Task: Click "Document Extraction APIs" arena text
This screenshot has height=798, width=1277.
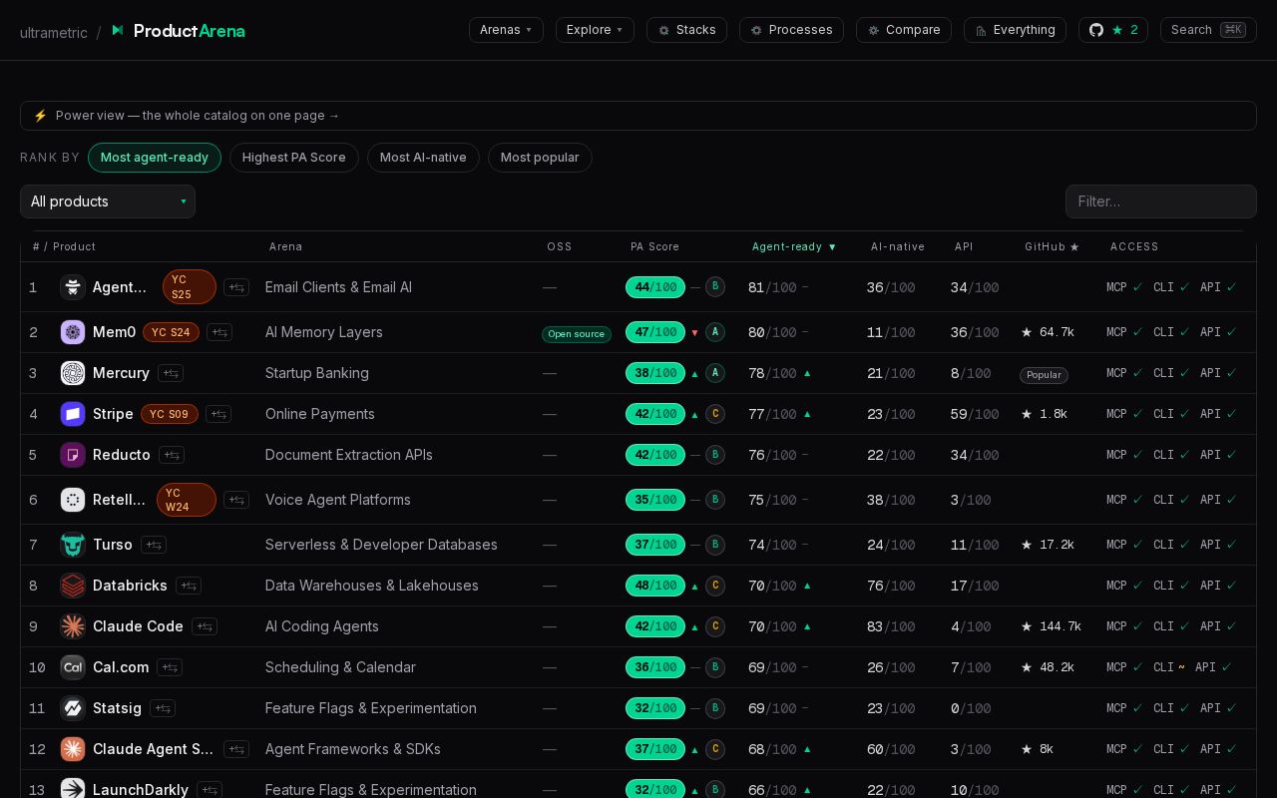Action: point(349,455)
